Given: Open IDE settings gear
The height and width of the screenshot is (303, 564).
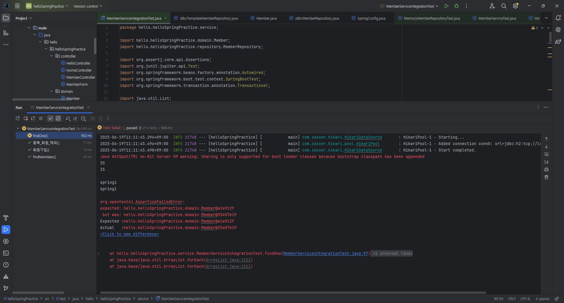Looking at the screenshot, I should coord(516,6).
